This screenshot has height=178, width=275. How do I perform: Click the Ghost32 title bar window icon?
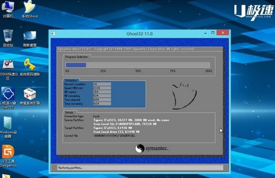53,34
